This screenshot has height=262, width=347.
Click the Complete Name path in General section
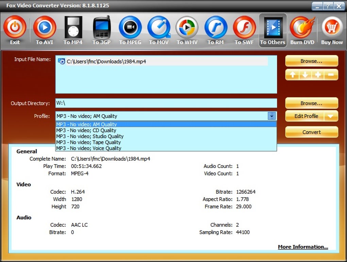tap(111, 159)
